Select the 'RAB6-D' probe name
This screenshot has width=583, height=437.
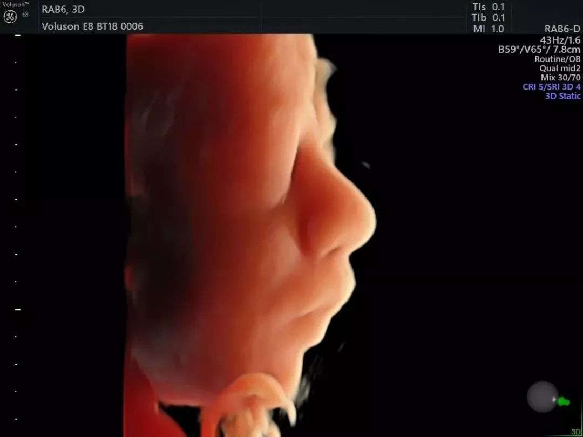click(562, 29)
